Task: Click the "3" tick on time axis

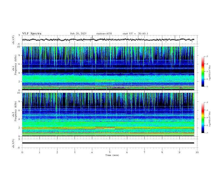Action: [75, 152]
